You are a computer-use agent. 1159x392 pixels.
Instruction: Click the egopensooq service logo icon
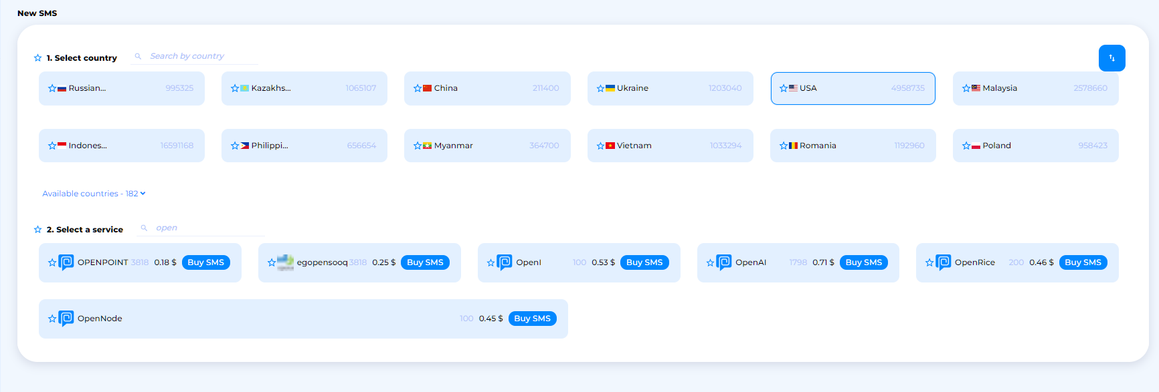286,262
